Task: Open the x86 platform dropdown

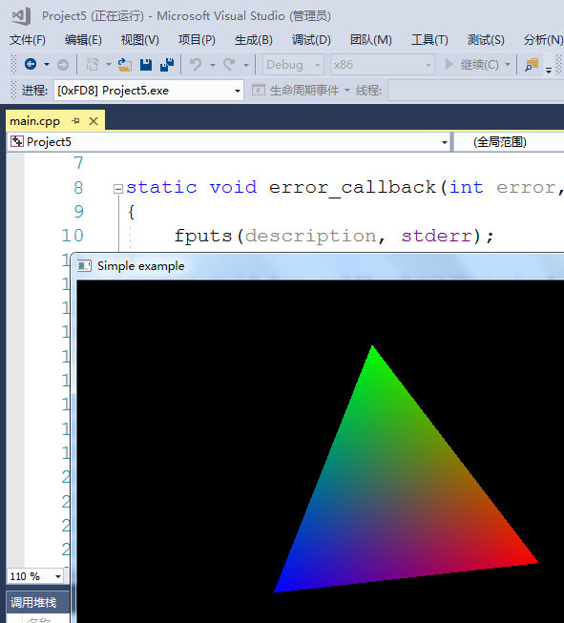Action: pyautogui.click(x=383, y=64)
